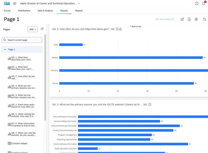This screenshot has width=208, height=153.
Task: Go to the Reports tab
Action: click(x=79, y=11)
